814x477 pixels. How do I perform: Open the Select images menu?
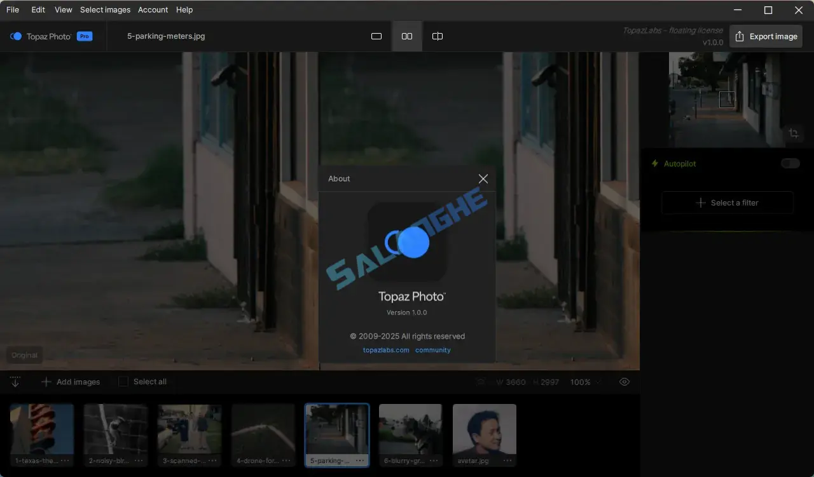coord(105,10)
